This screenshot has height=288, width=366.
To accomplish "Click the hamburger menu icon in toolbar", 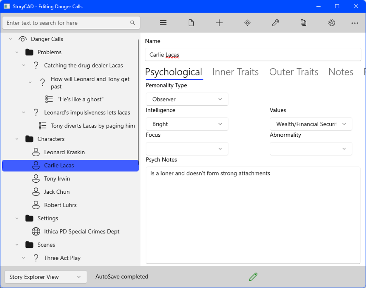I will coord(163,23).
